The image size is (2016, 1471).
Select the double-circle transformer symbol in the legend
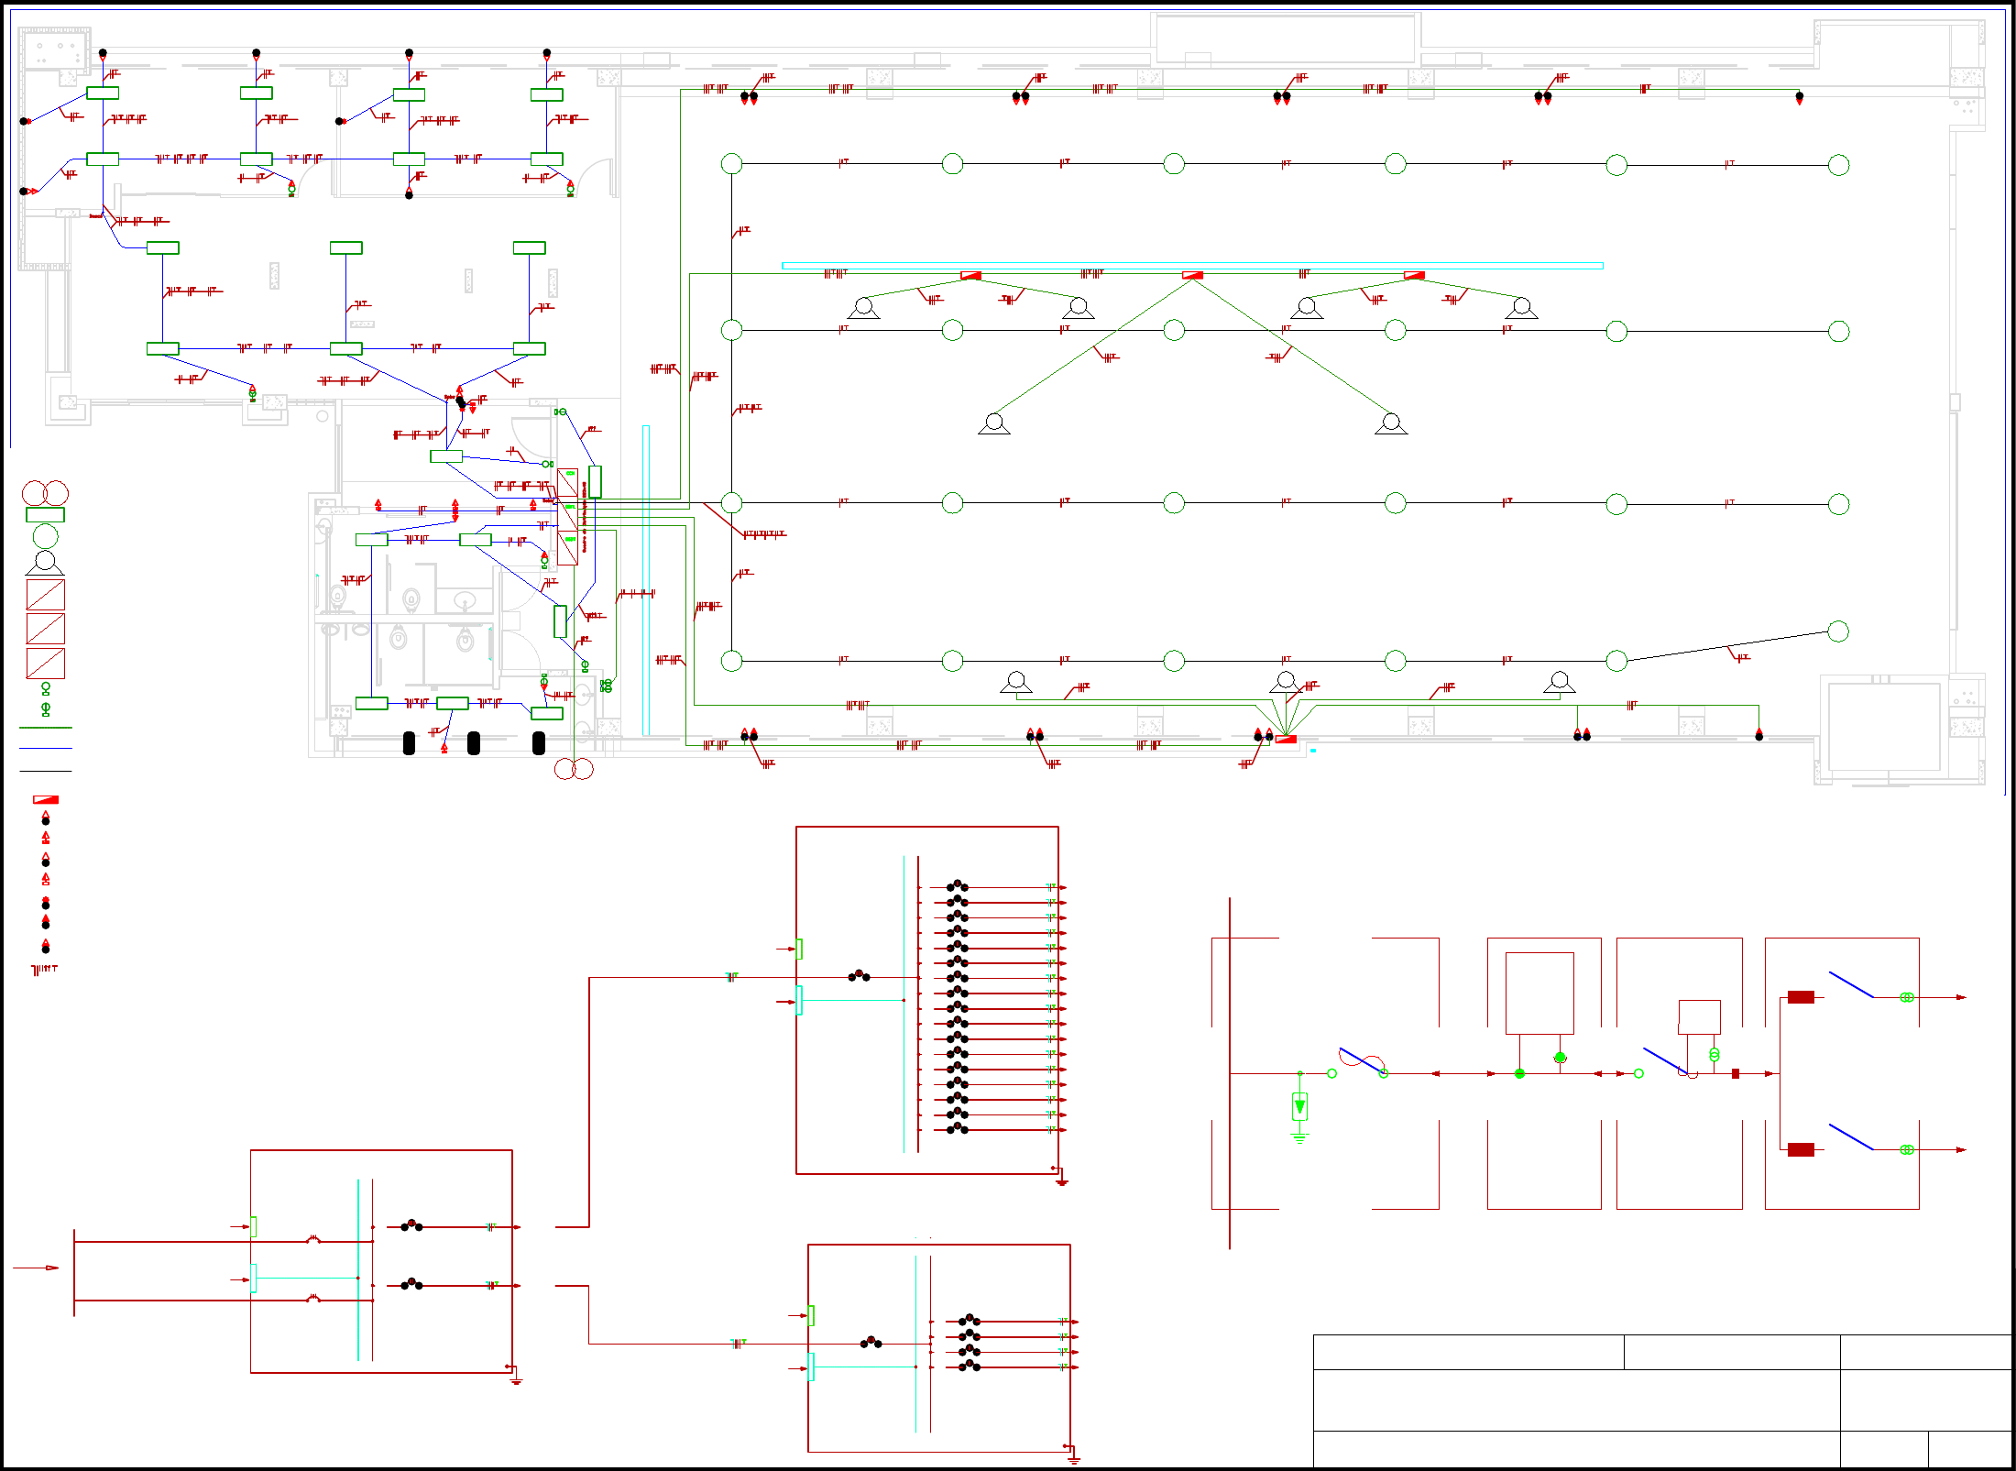point(45,493)
